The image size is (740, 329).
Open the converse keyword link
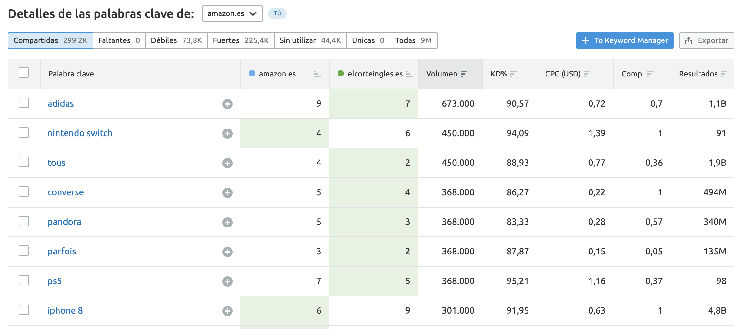[66, 192]
